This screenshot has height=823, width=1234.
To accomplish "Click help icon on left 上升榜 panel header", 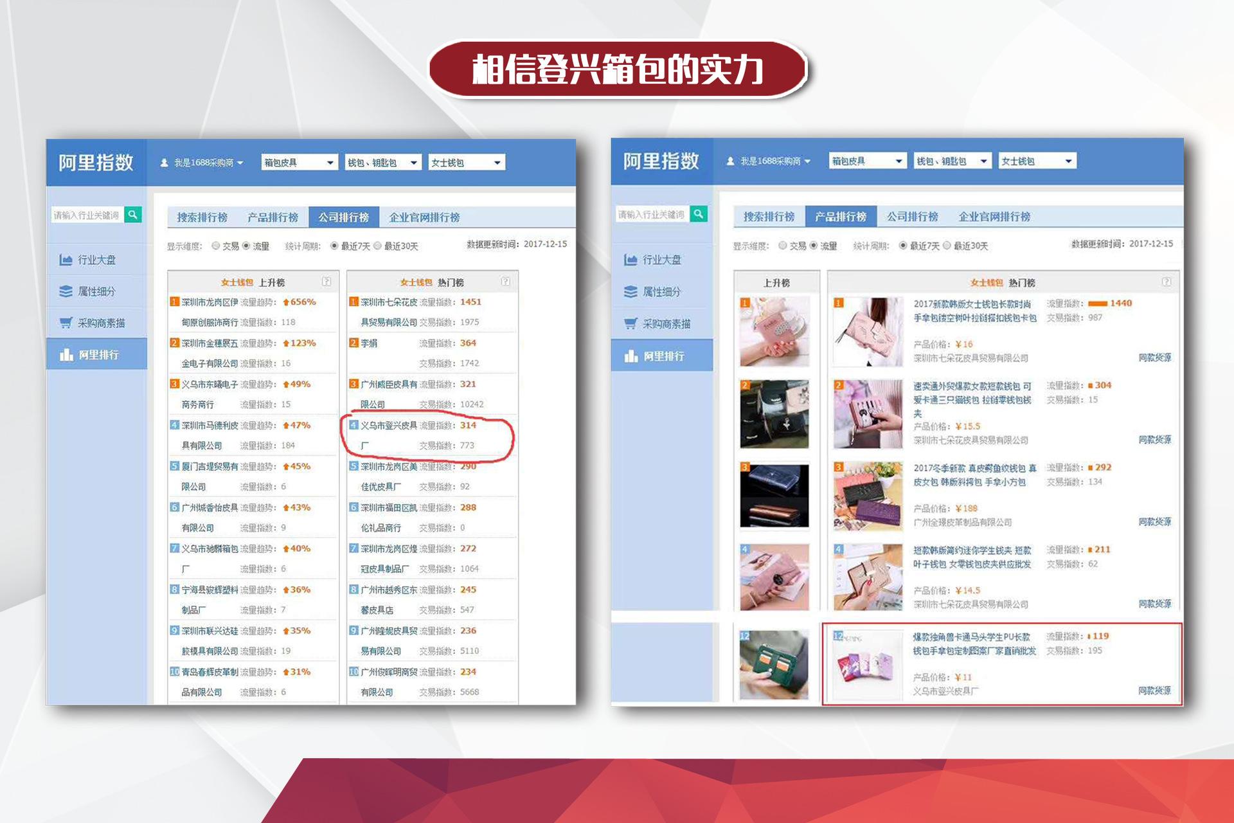I will 326,282.
